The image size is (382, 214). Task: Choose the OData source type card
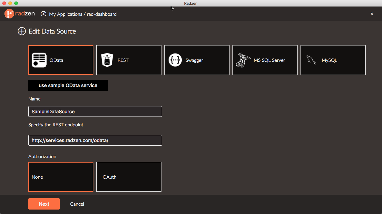[61, 60]
